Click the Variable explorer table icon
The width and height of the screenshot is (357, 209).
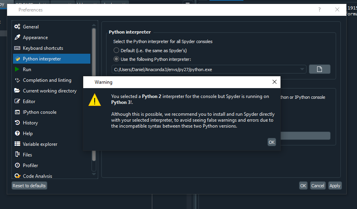pos(17,144)
